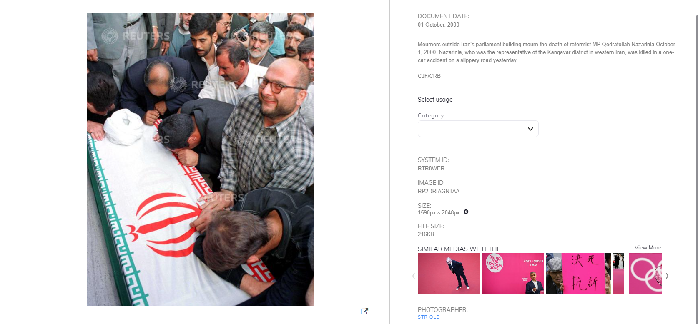
Task: Open View More similar medias
Action: tap(648, 247)
